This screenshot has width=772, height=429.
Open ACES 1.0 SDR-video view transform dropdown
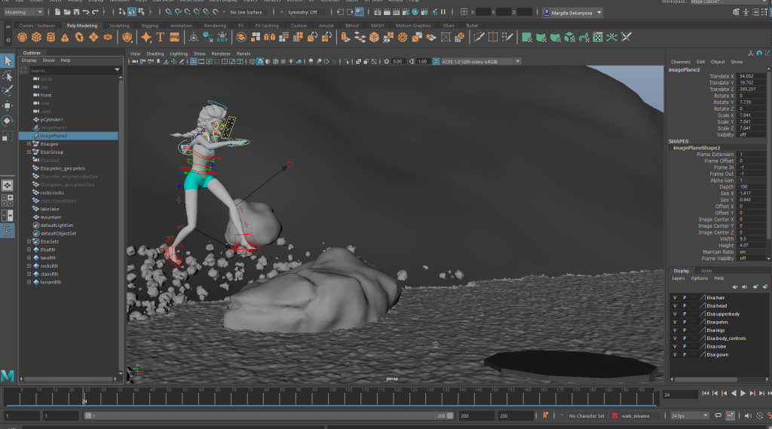481,62
